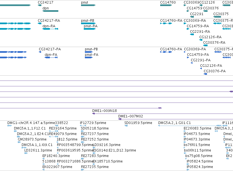Click the CG14760 gene bar
The height and width of the screenshot is (171, 233).
[x=166, y=5]
